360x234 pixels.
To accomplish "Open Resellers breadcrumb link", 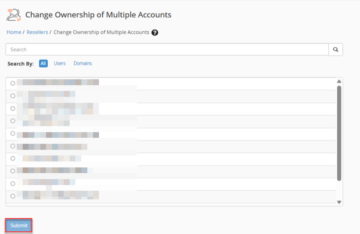I will point(37,32).
